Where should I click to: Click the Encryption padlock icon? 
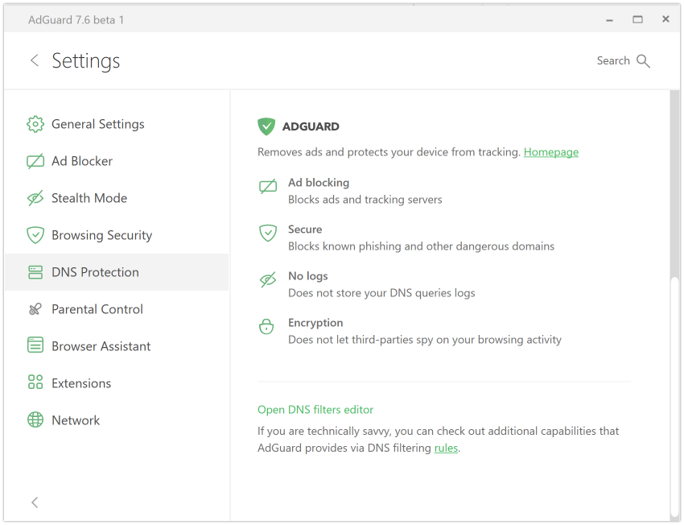(266, 326)
